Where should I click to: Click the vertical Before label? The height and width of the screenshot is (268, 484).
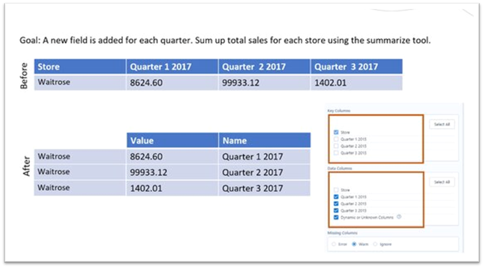[x=25, y=75]
